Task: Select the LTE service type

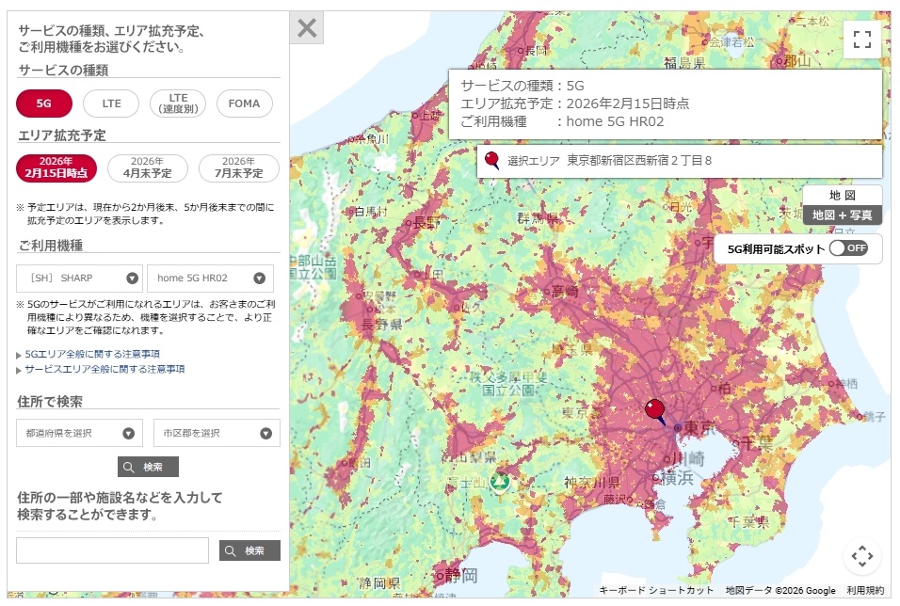Action: [x=112, y=104]
